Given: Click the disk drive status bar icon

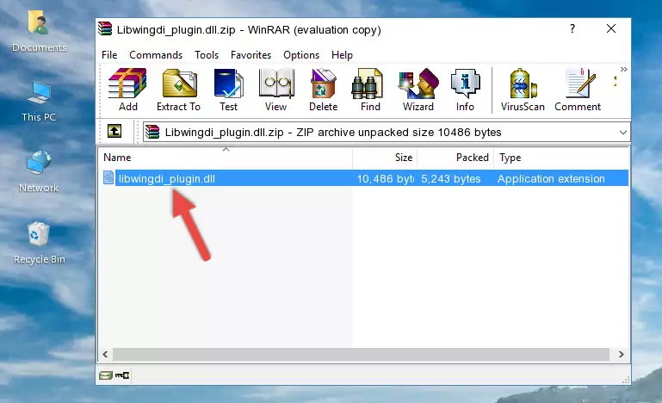Looking at the screenshot, I should tap(106, 375).
